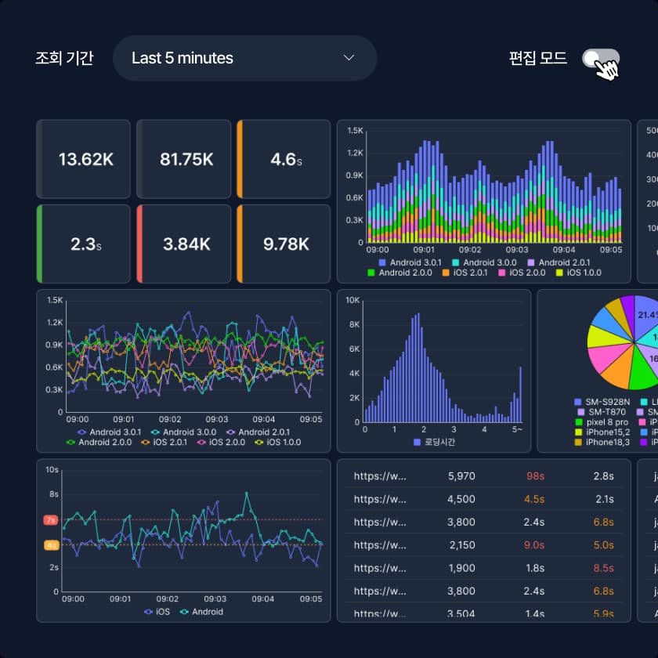Click the 7s threshold marker on the chart axis
658x658 pixels.
point(51,519)
